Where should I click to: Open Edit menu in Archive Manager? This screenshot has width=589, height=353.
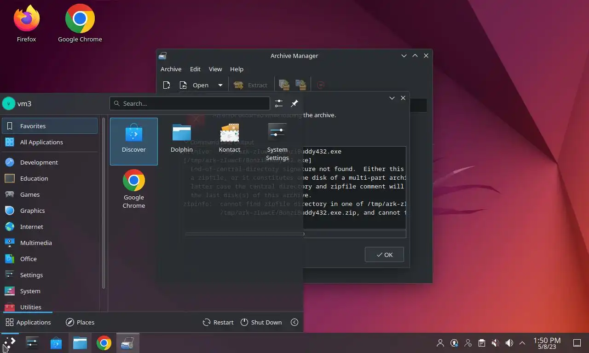coord(195,69)
